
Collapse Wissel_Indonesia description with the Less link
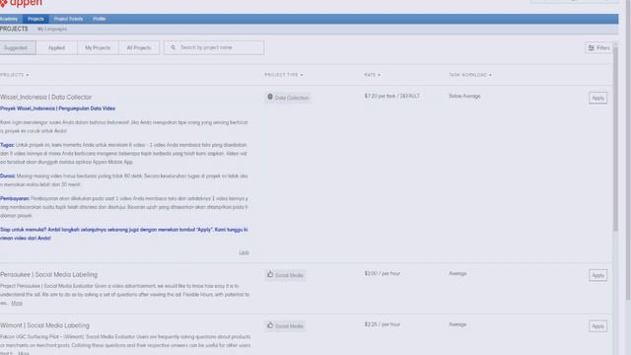244,252
